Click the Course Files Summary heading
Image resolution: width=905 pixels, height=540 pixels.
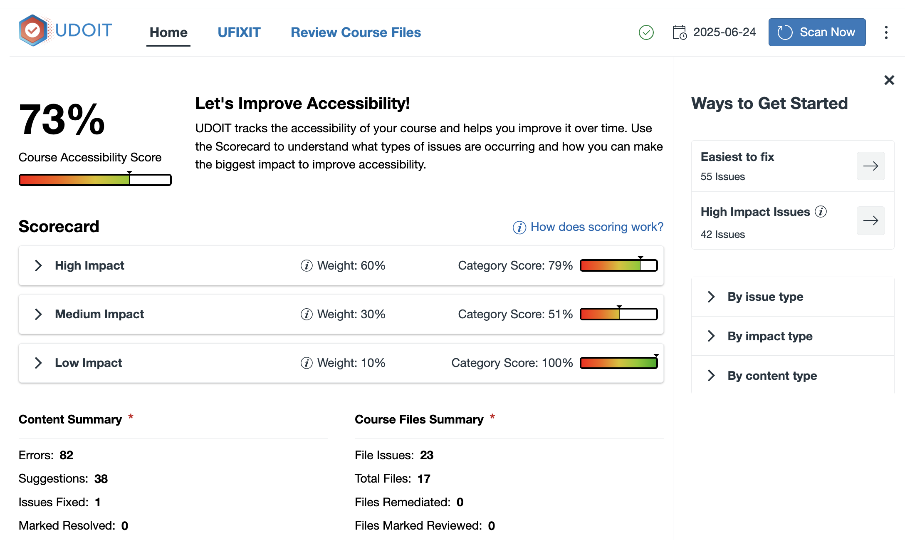(x=419, y=419)
